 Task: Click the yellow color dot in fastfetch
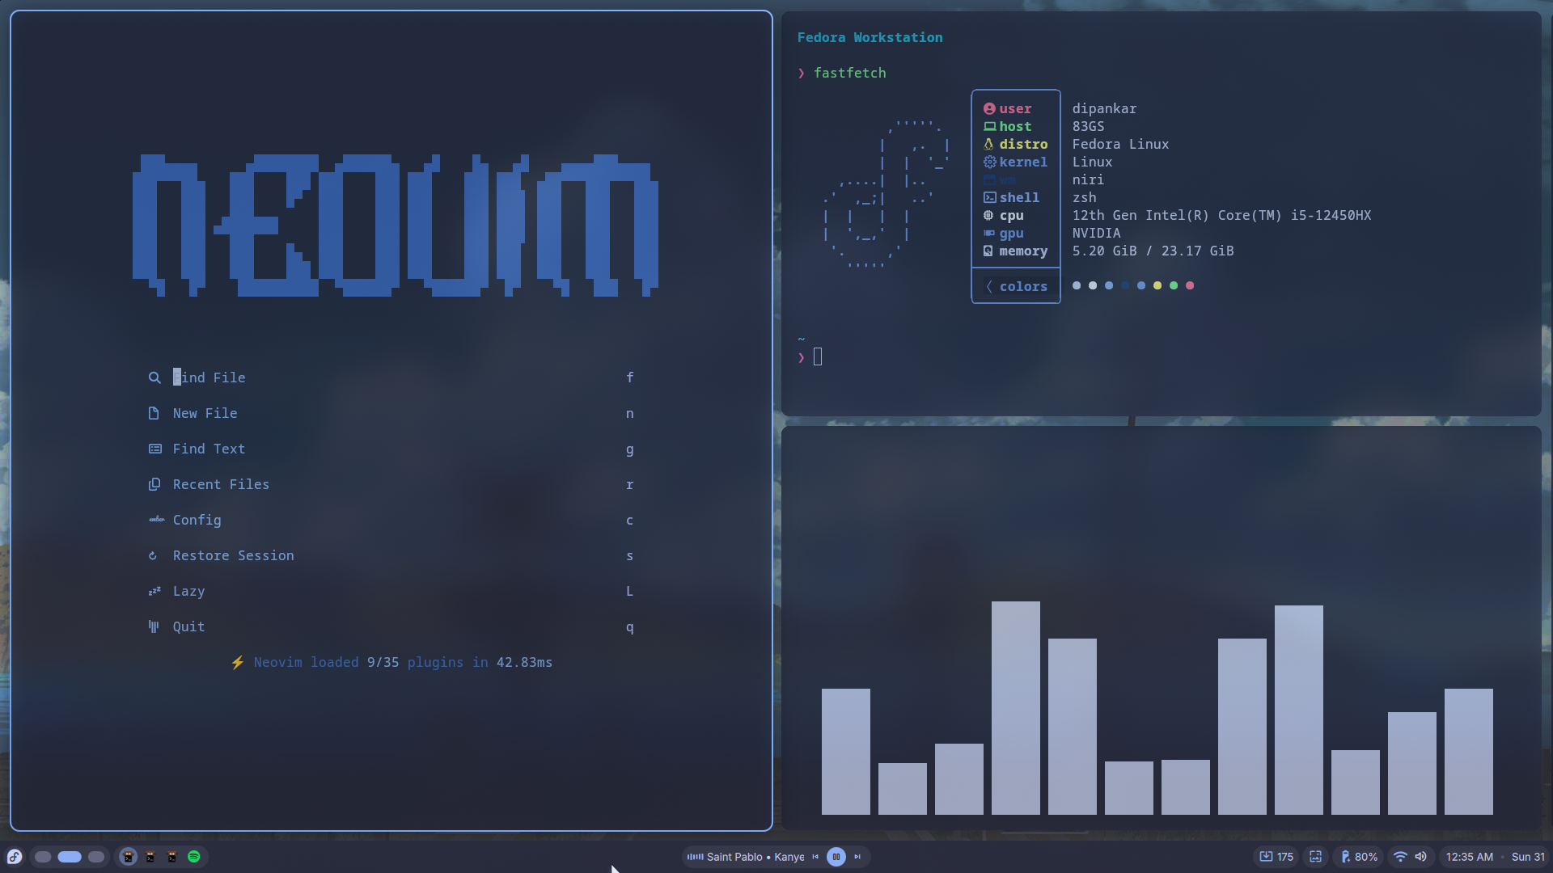(x=1157, y=285)
